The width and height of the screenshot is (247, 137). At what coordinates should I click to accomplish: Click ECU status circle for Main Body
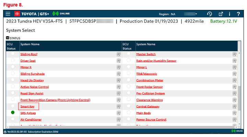[x=129, y=112]
